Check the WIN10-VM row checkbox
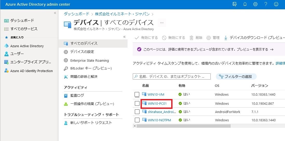Screen dimensions: 285x141 pyautogui.click(x=137, y=94)
